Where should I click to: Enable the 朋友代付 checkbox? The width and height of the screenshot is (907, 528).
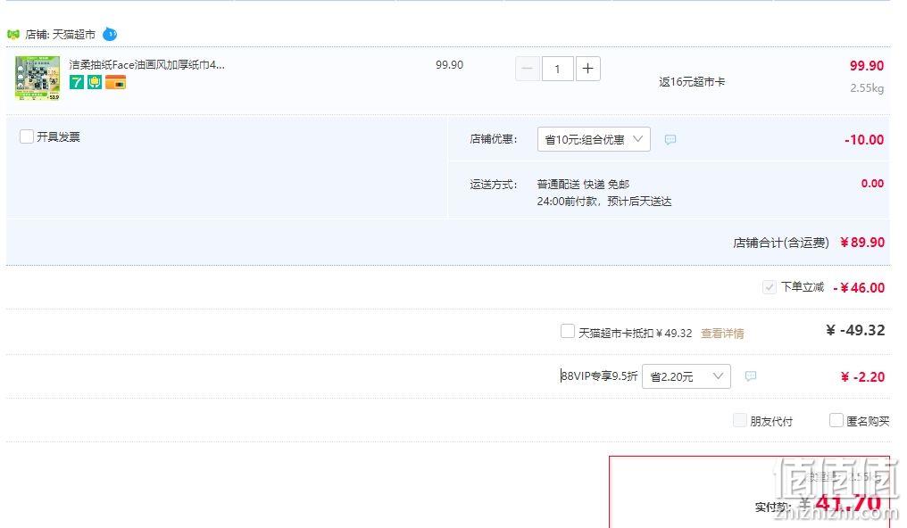pyautogui.click(x=739, y=420)
